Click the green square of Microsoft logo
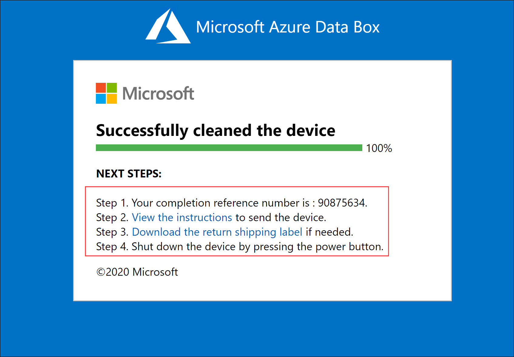Screen dimensions: 514x357 point(112,88)
